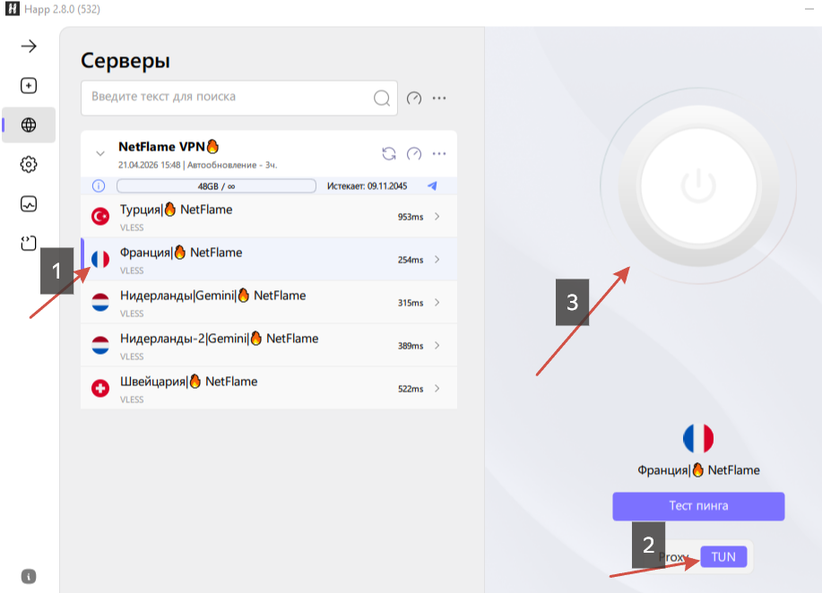Image resolution: width=822 pixels, height=593 pixels.
Task: Open NetFlame VPN three-dots options menu
Action: pos(439,153)
